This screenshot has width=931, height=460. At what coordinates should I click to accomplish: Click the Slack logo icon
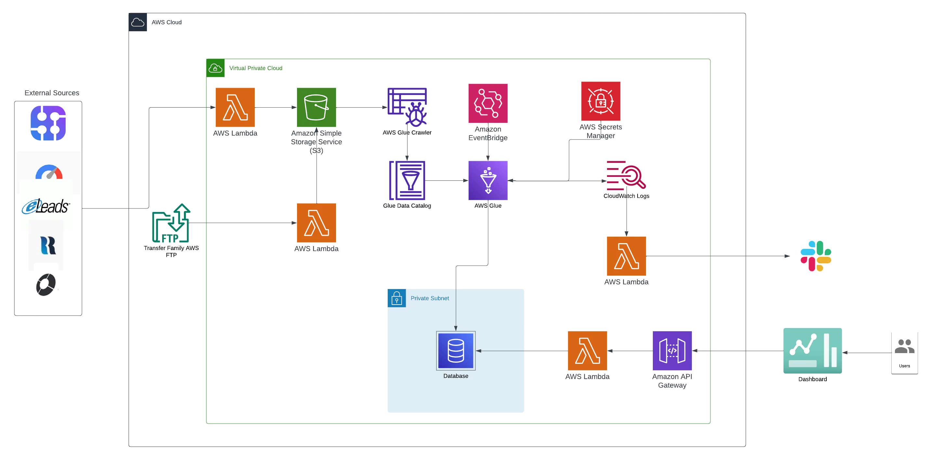[816, 256]
